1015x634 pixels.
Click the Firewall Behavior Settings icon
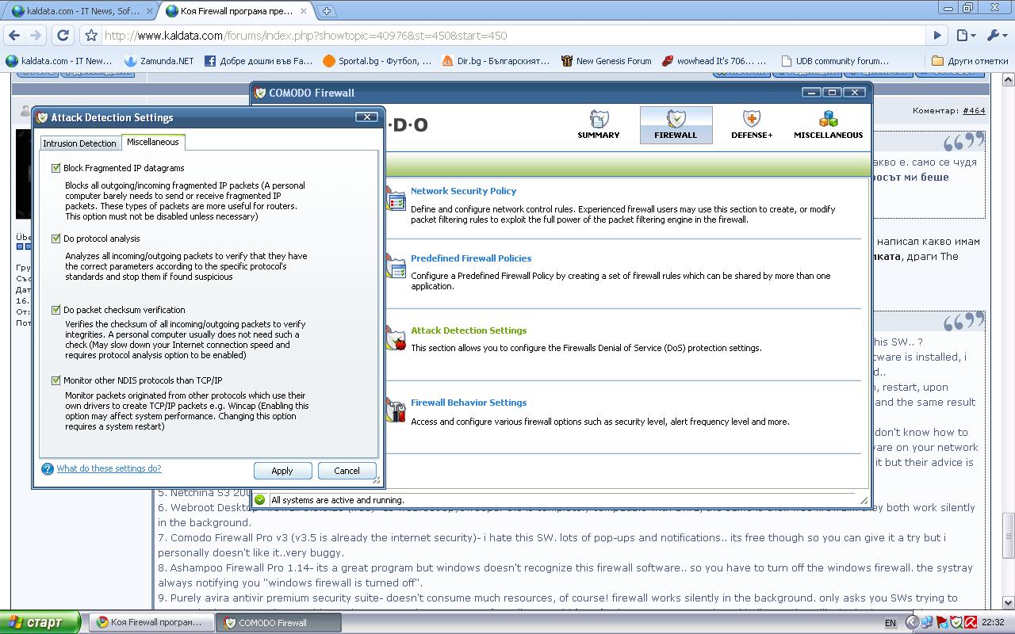396,410
